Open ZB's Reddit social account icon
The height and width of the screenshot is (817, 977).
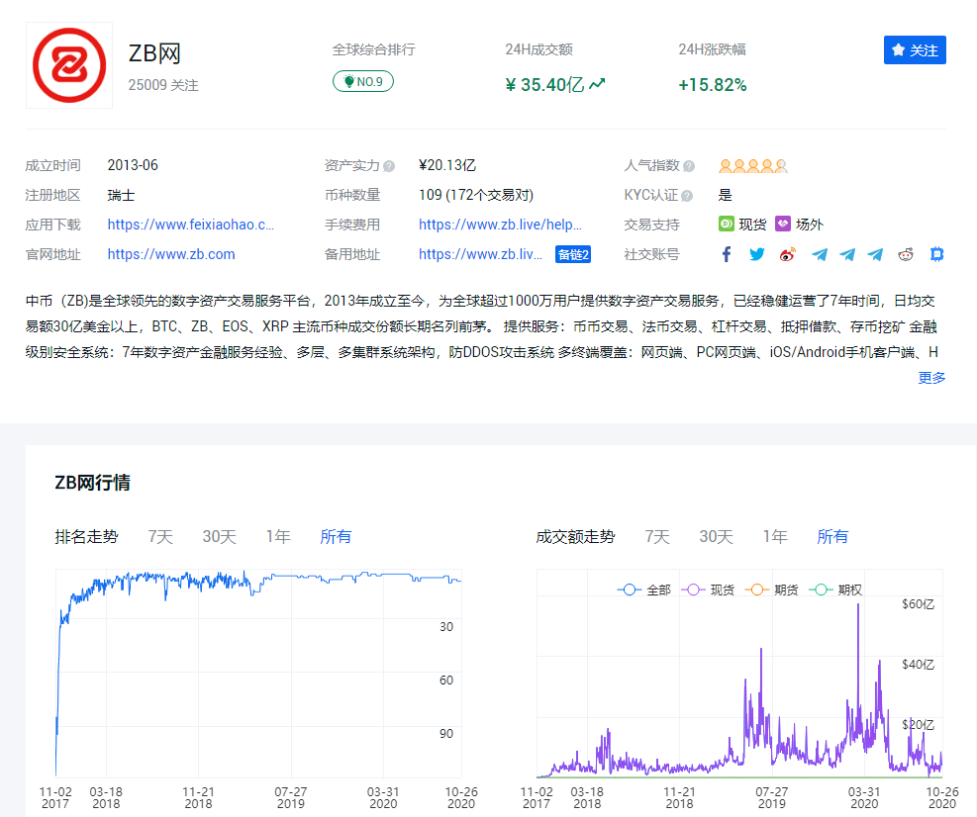(906, 254)
